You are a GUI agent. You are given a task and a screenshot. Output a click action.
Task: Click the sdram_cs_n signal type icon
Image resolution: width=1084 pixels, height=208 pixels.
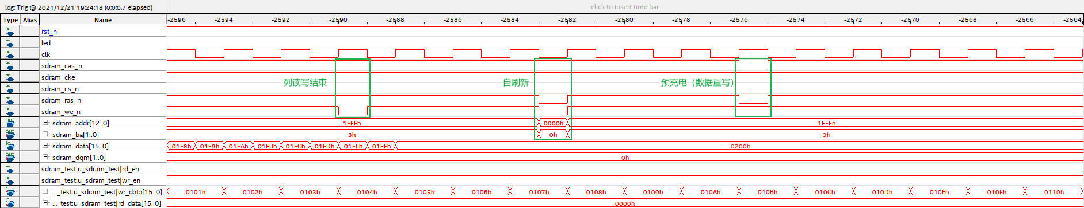point(10,89)
